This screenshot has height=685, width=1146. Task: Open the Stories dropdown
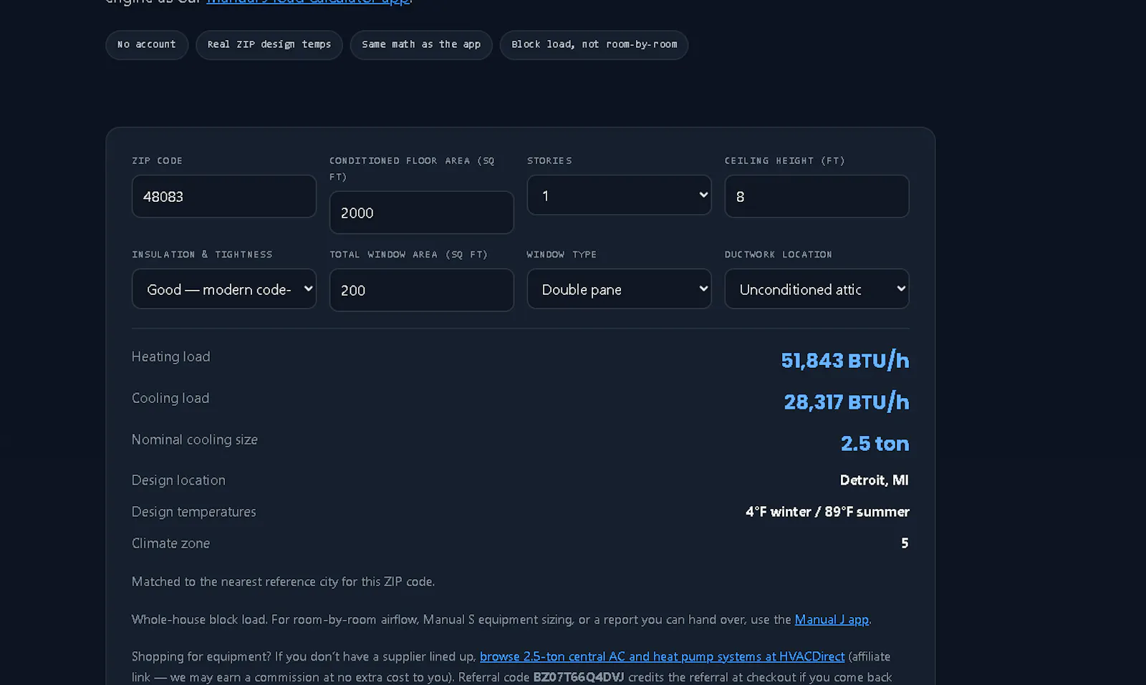[x=619, y=195]
